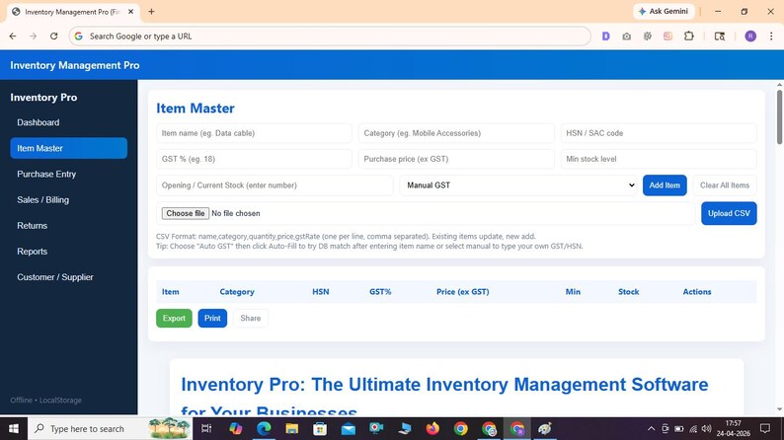Click the pink Instagram-style extension icon

click(x=668, y=36)
